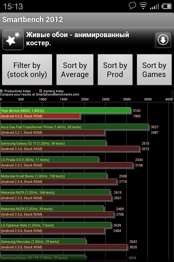Click the Productivity Index legend label

coord(17,91)
